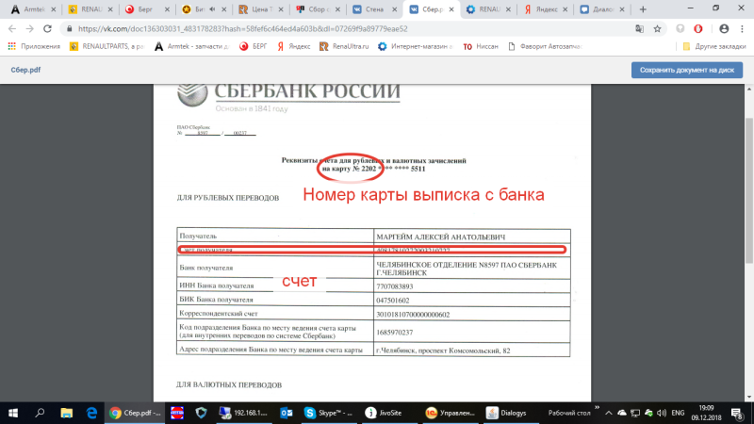754x424 pixels.
Task: Open the Windows Start menu
Action: pos(13,412)
